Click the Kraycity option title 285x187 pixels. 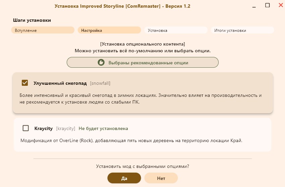(x=43, y=128)
